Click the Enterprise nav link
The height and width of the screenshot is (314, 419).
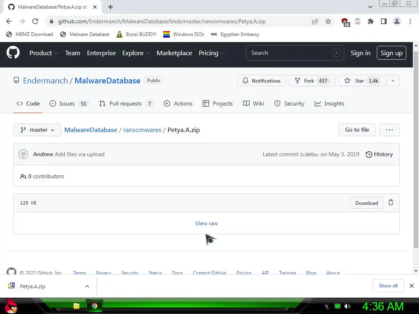[x=101, y=53]
